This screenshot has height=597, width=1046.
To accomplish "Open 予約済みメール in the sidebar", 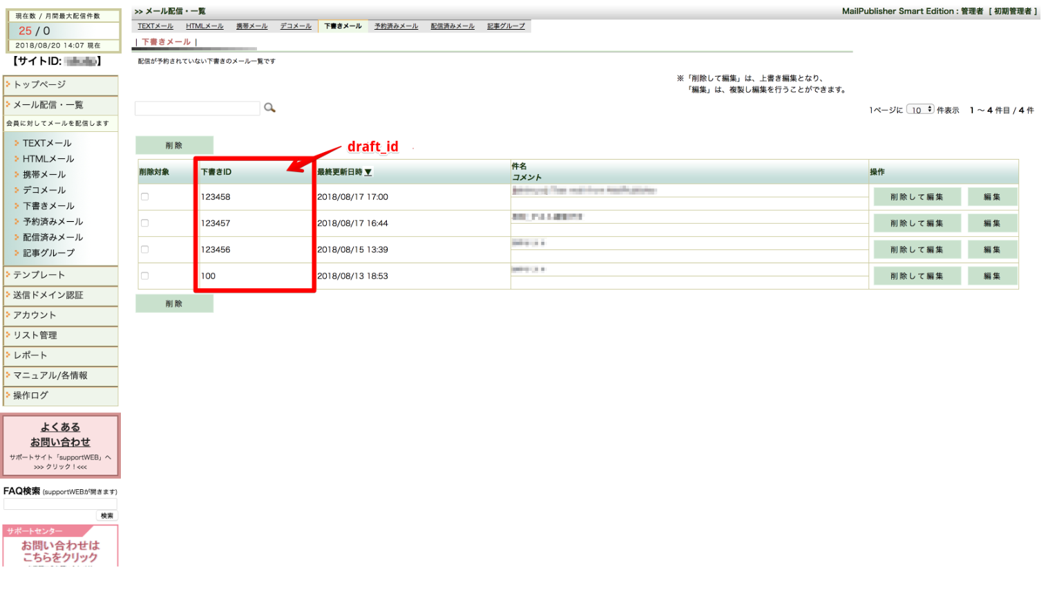I will (x=53, y=222).
